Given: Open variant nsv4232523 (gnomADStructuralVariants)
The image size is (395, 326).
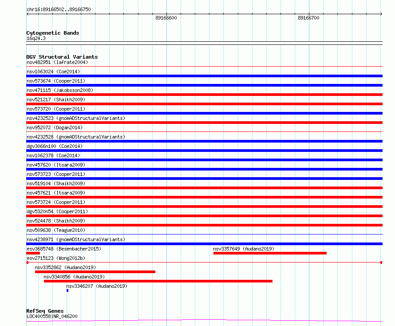Looking at the screenshot, I should pos(76,118).
